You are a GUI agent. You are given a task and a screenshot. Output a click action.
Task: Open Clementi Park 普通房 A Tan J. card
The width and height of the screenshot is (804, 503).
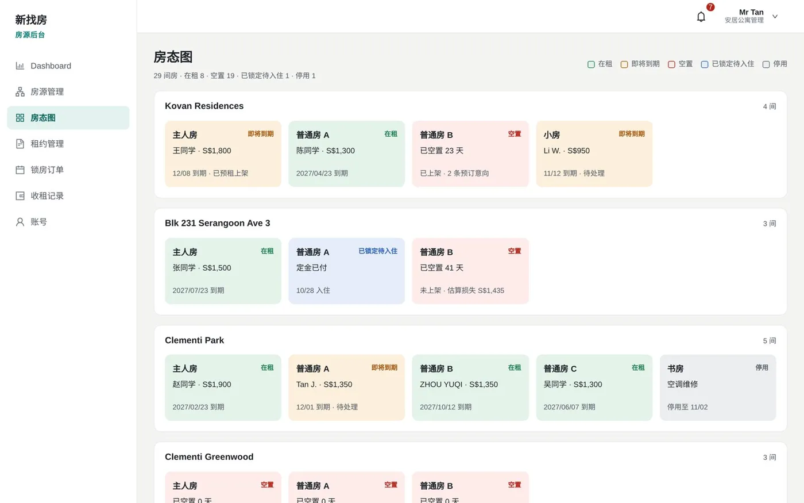tap(346, 387)
